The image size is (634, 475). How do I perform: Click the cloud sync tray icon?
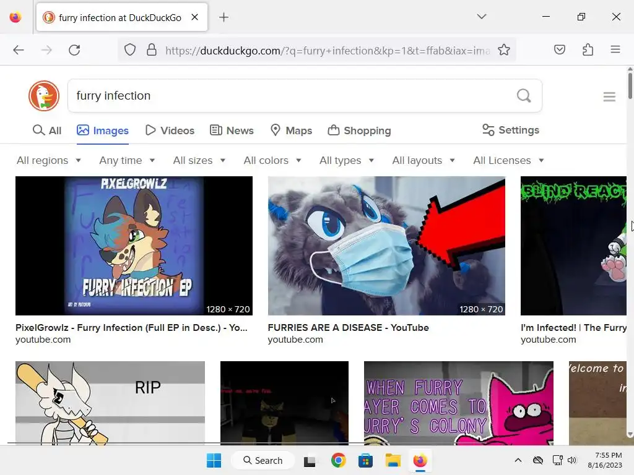tap(538, 460)
